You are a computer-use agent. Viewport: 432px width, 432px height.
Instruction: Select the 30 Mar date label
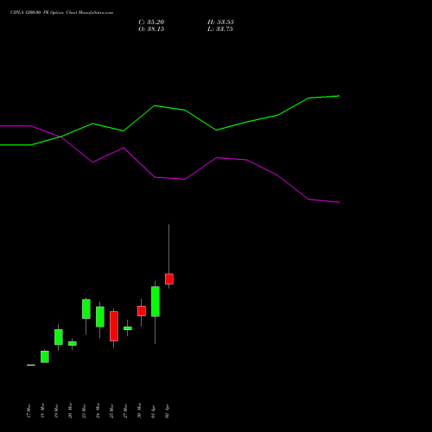click(139, 410)
